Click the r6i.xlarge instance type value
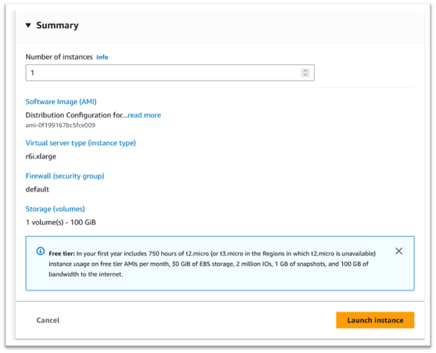This screenshot has width=436, height=353. (42, 157)
